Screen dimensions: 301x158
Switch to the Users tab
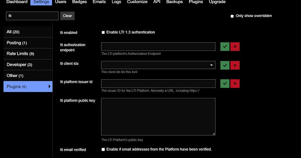click(61, 2)
